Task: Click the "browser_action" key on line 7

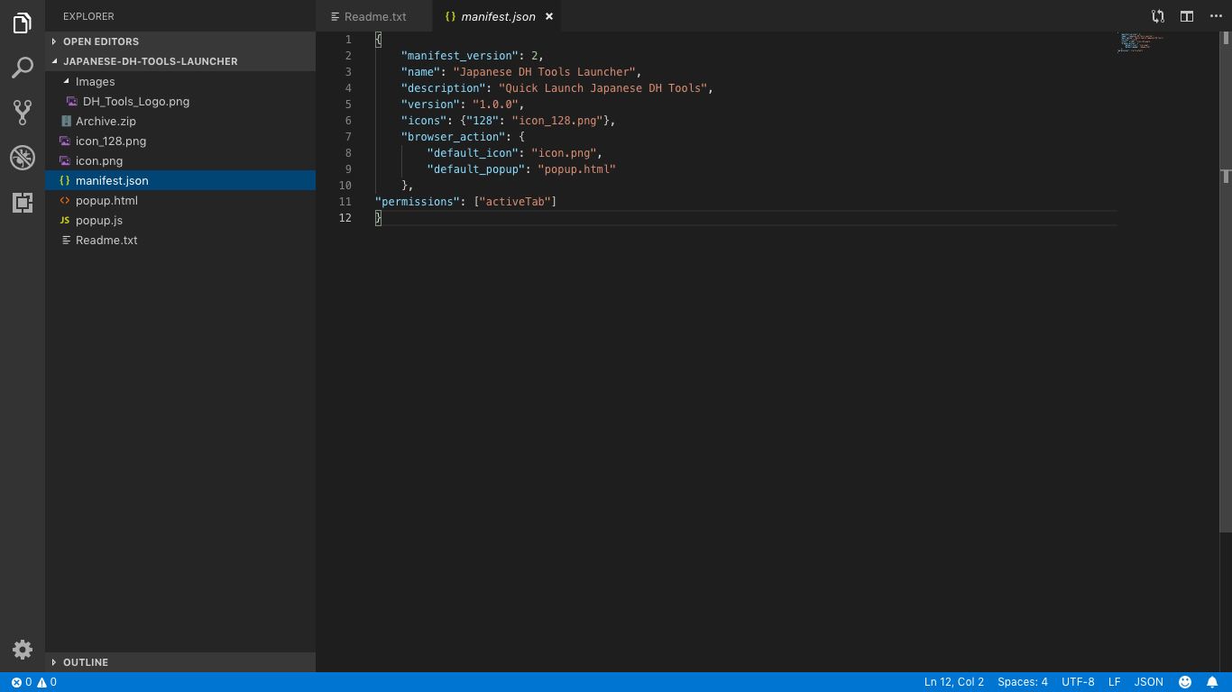Action: (x=453, y=136)
